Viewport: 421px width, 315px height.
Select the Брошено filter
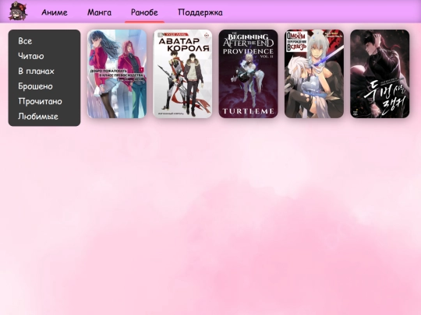(x=35, y=86)
